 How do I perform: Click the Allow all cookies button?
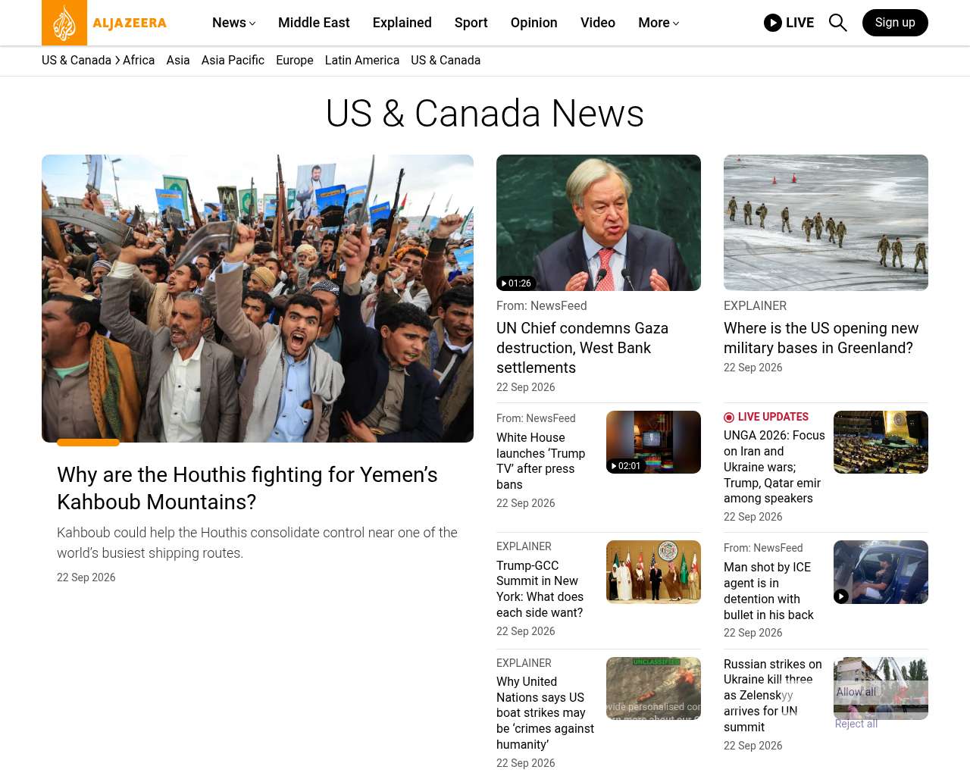click(x=856, y=692)
